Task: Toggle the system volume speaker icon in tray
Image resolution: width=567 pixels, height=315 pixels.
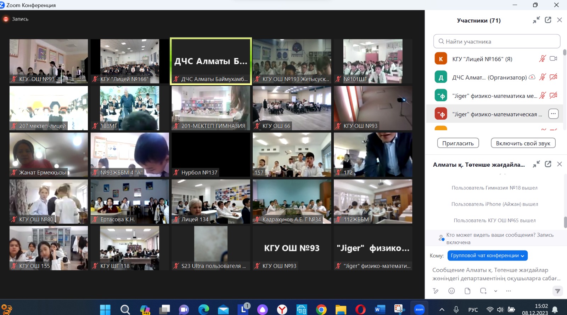Action: pos(500,310)
